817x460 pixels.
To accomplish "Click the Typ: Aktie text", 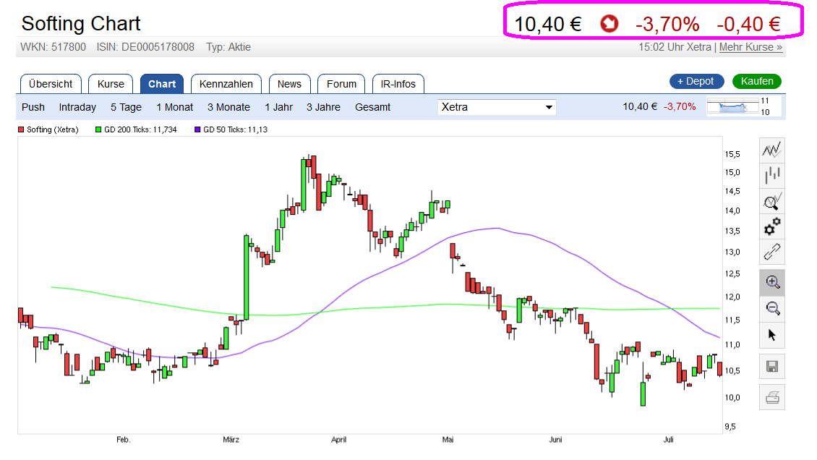I will pyautogui.click(x=228, y=47).
